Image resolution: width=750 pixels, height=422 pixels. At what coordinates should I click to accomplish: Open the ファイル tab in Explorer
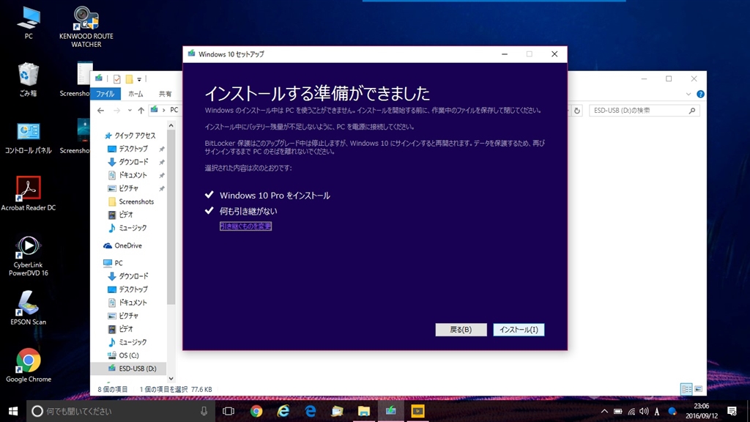point(105,94)
